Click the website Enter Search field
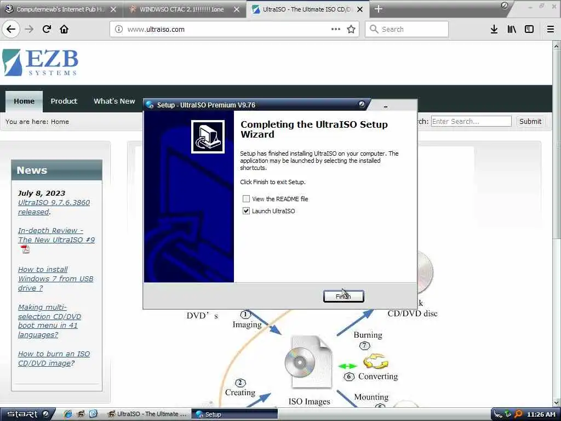 (x=471, y=121)
